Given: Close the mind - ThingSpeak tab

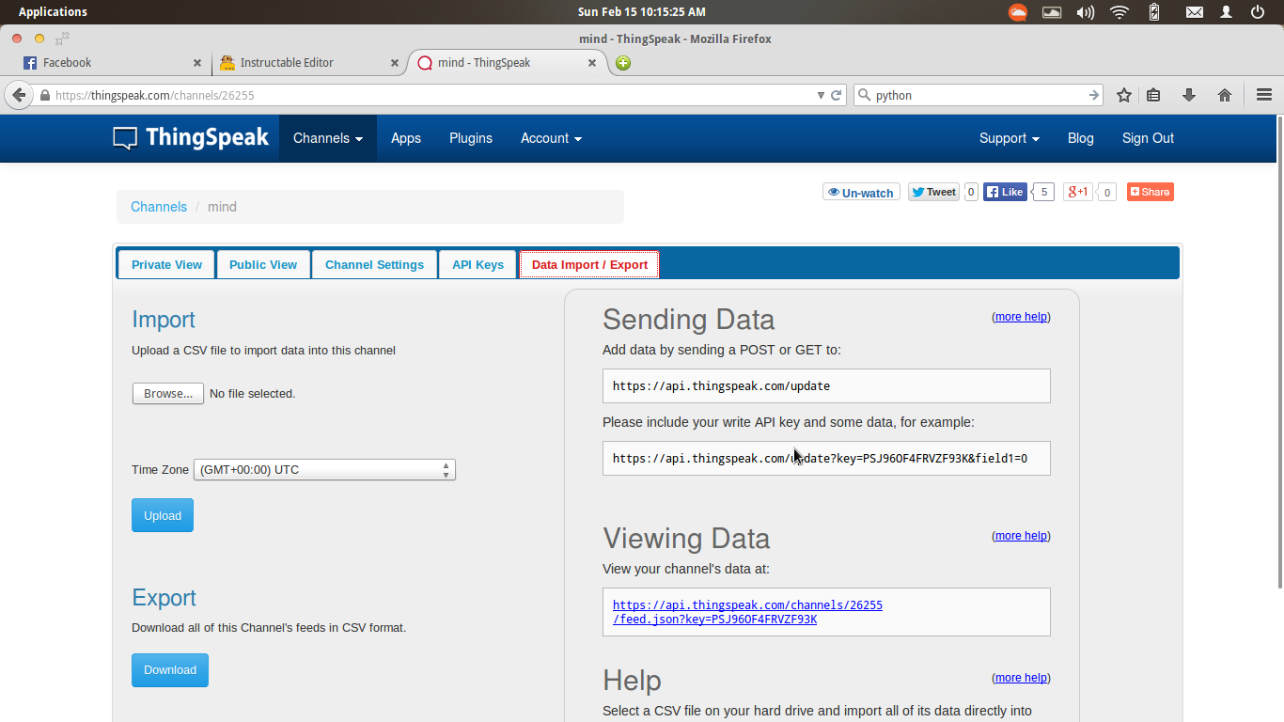Looking at the screenshot, I should (x=592, y=63).
